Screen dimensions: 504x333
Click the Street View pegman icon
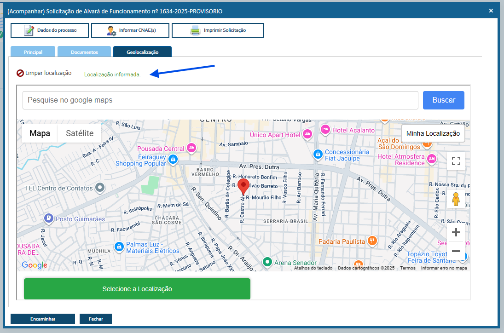[456, 199]
